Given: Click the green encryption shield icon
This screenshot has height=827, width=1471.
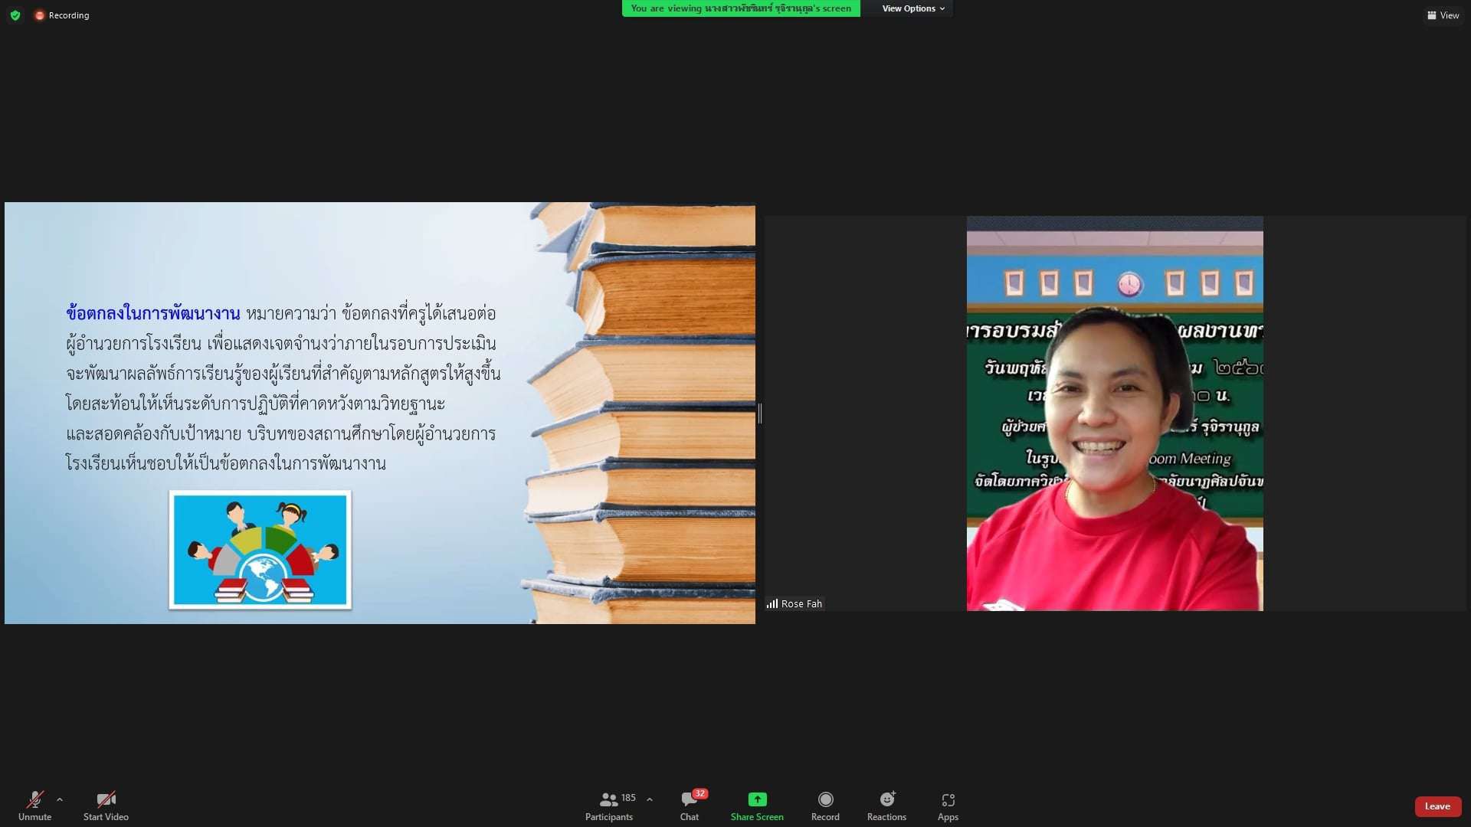Looking at the screenshot, I should click(15, 15).
